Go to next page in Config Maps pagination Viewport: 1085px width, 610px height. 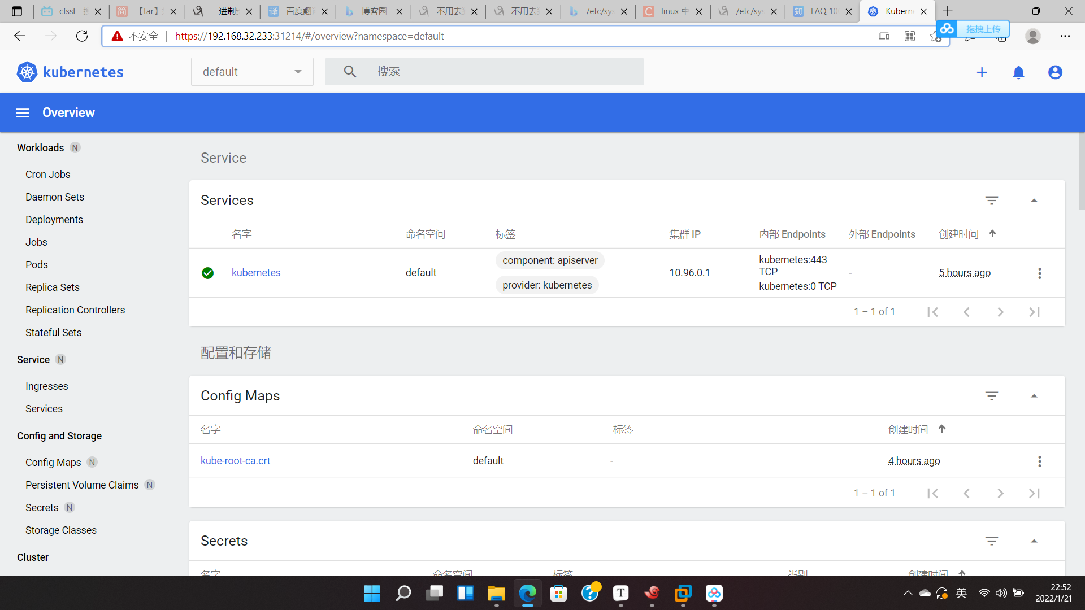pyautogui.click(x=1000, y=493)
